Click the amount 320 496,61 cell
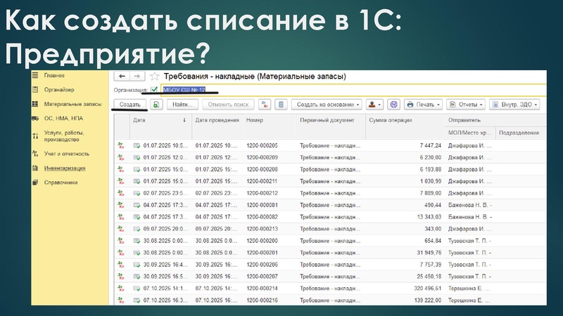The width and height of the screenshot is (563, 316). [x=405, y=288]
